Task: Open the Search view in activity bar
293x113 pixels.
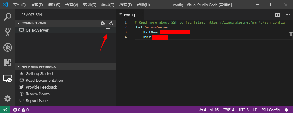Action: click(8, 17)
